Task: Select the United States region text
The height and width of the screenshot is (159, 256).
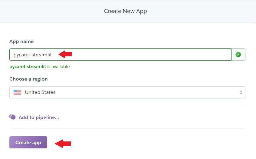Action: click(x=40, y=92)
